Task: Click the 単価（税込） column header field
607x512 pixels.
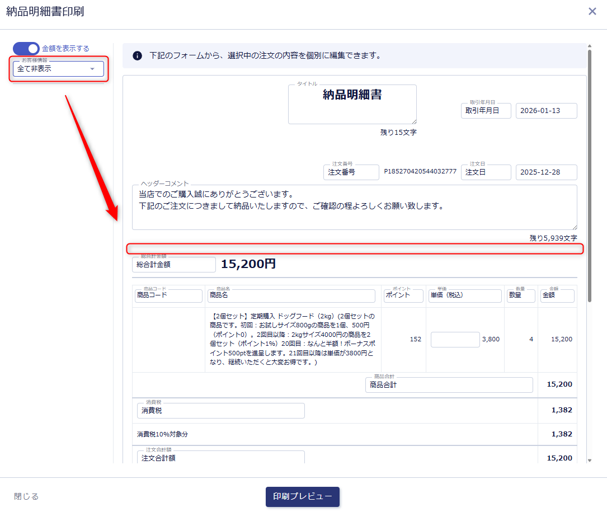Action: [464, 295]
